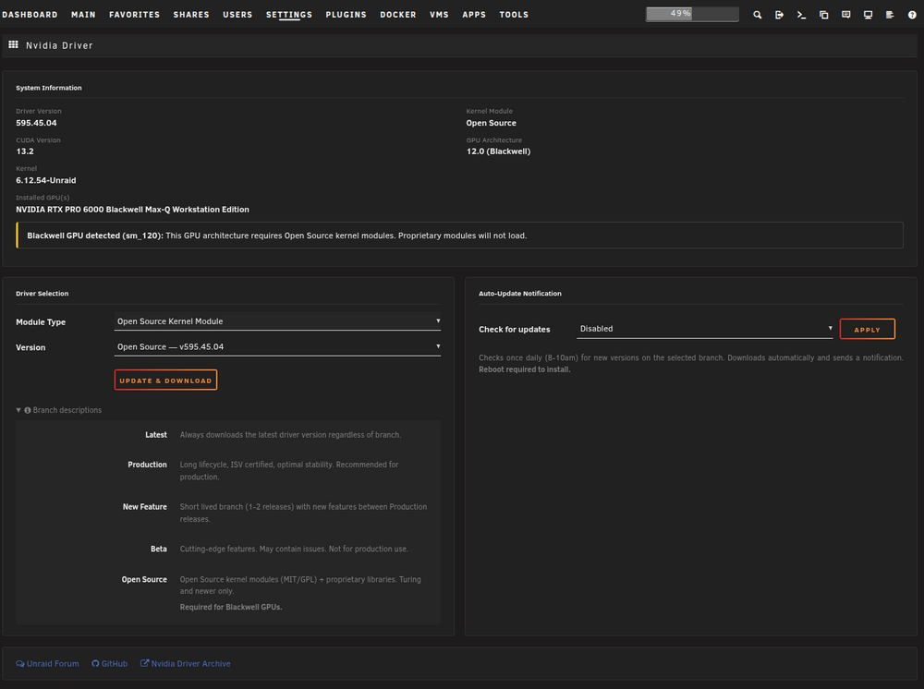The height and width of the screenshot is (689, 924).
Task: Open the feedback comment icon
Action: [x=845, y=15]
